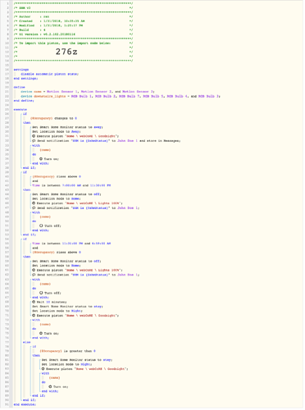Click 'RGB Bulb 2' in downstairs_lights definition
This screenshot has width=305, height=410.
click(x=106, y=97)
